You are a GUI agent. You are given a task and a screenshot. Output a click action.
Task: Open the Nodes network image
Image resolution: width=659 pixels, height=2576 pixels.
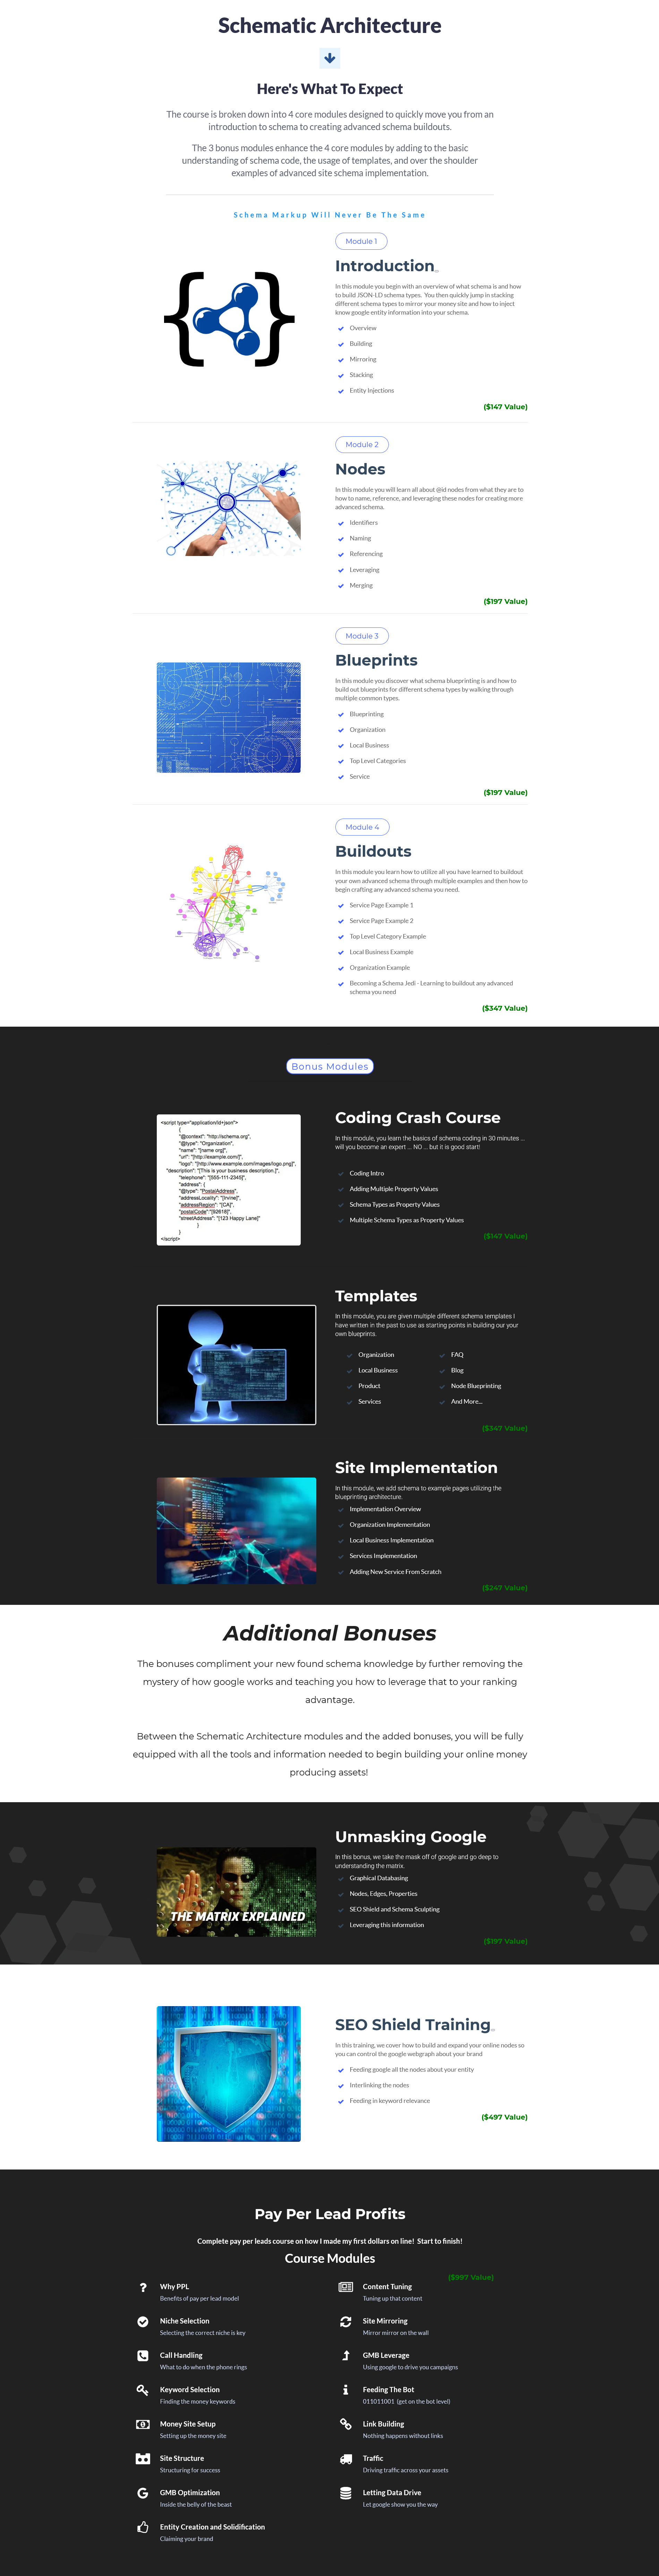[229, 508]
